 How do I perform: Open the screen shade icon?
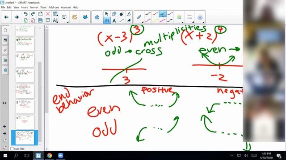(x=48, y=20)
